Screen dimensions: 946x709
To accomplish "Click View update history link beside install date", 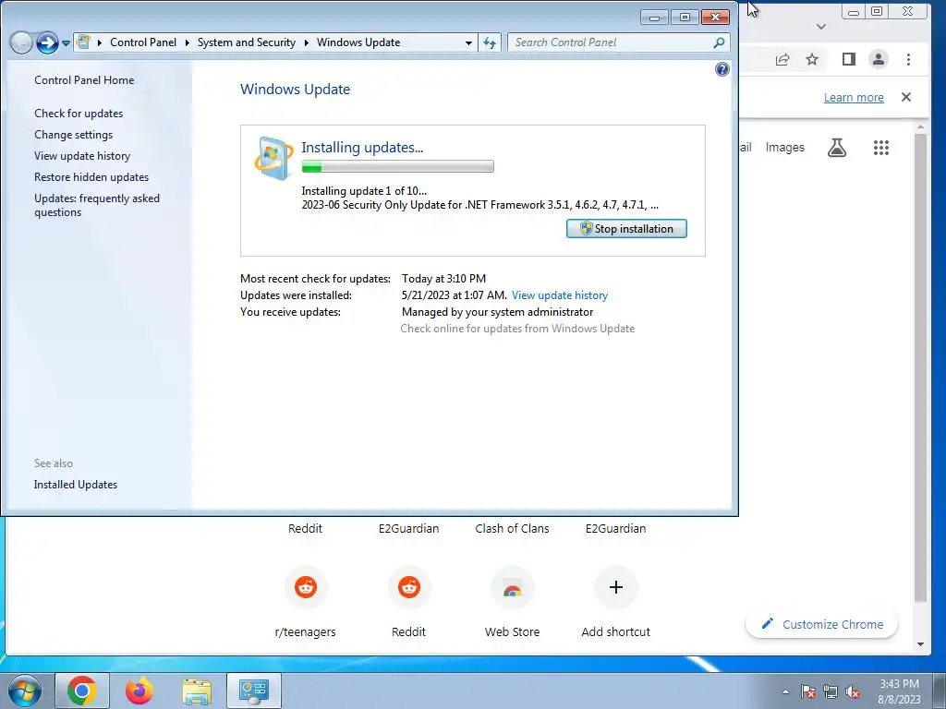I will (x=559, y=295).
